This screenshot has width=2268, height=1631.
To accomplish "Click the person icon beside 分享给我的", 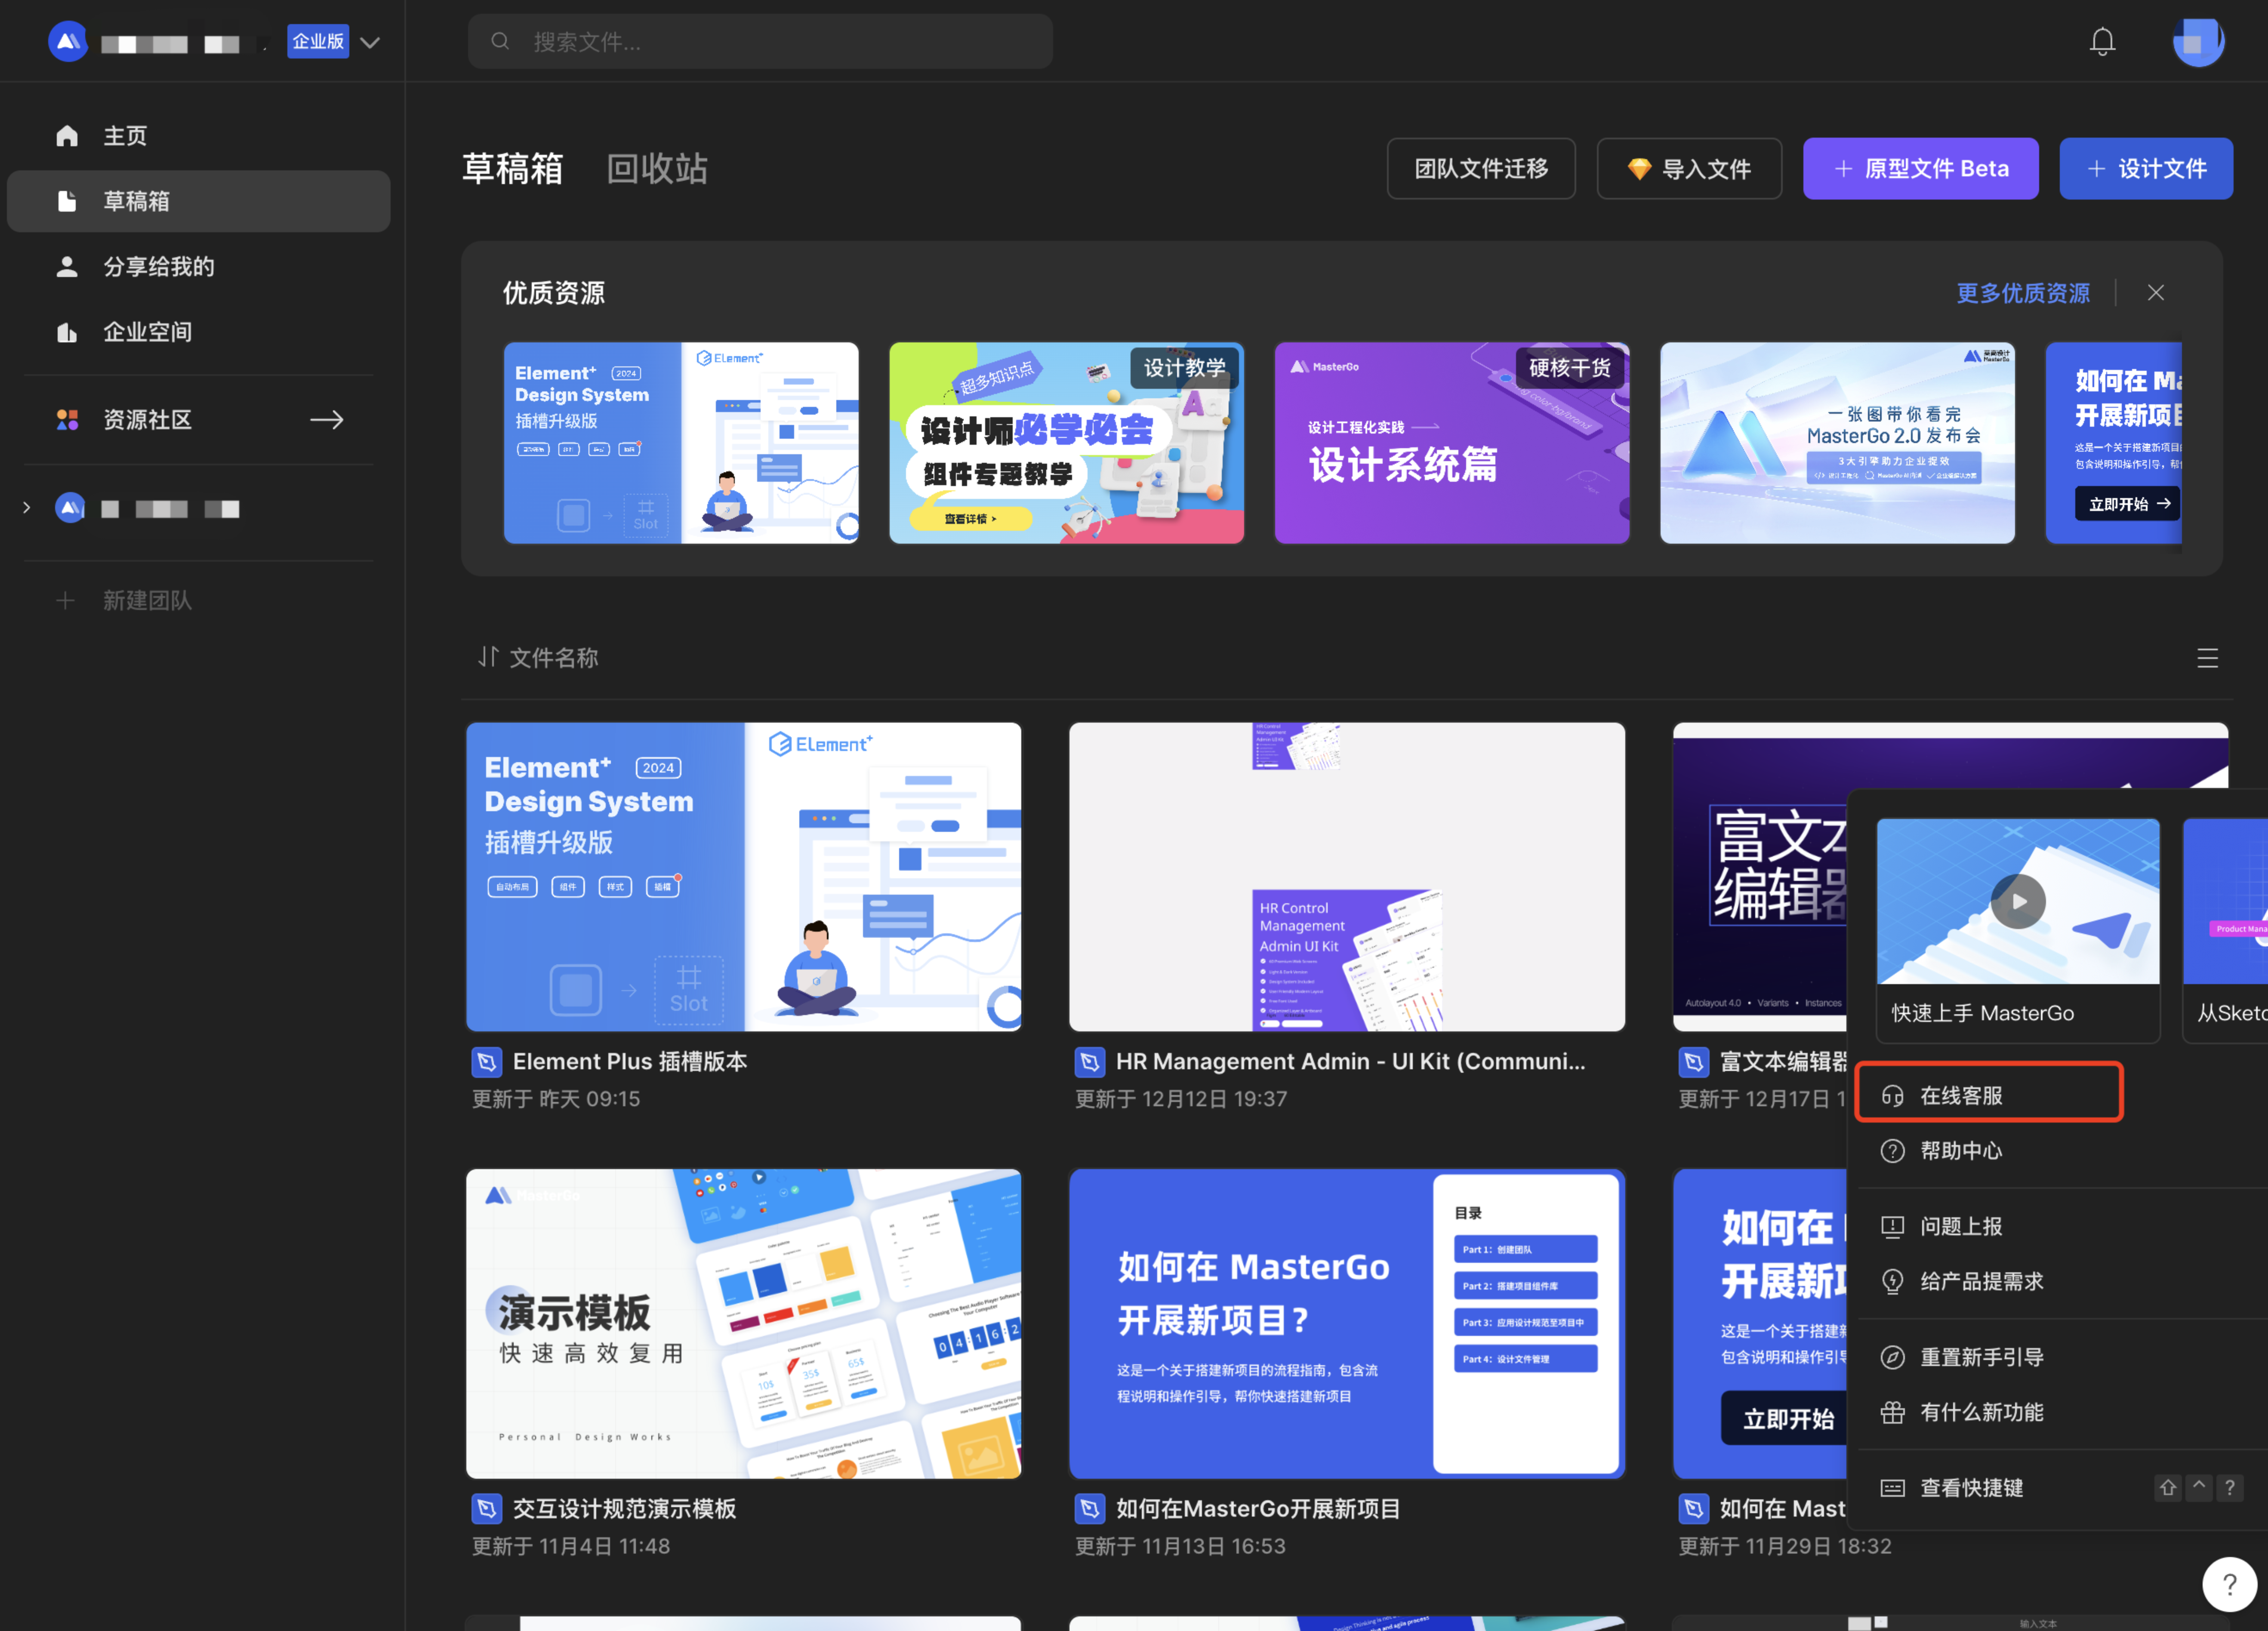I will (67, 267).
